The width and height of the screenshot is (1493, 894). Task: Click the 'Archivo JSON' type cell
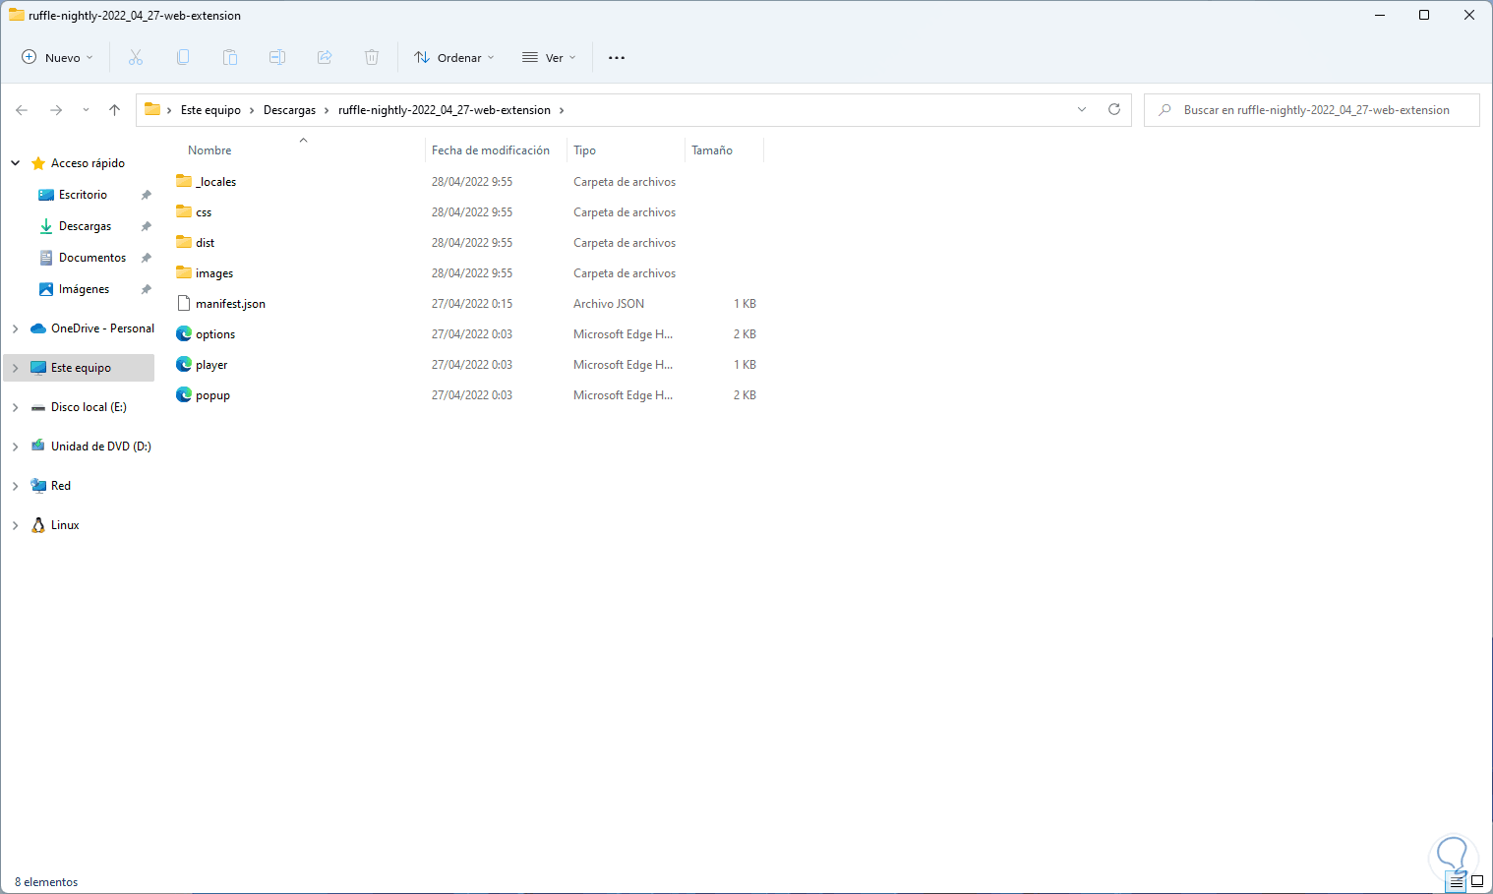609,304
